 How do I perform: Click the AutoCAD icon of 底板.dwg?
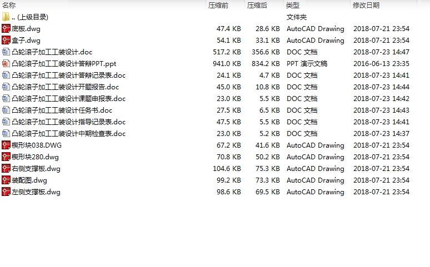(x=6, y=28)
